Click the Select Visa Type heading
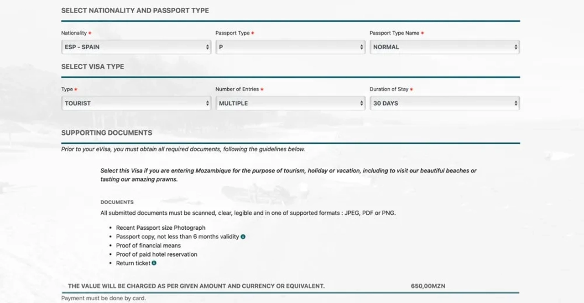This screenshot has height=303, width=584. pyautogui.click(x=93, y=66)
